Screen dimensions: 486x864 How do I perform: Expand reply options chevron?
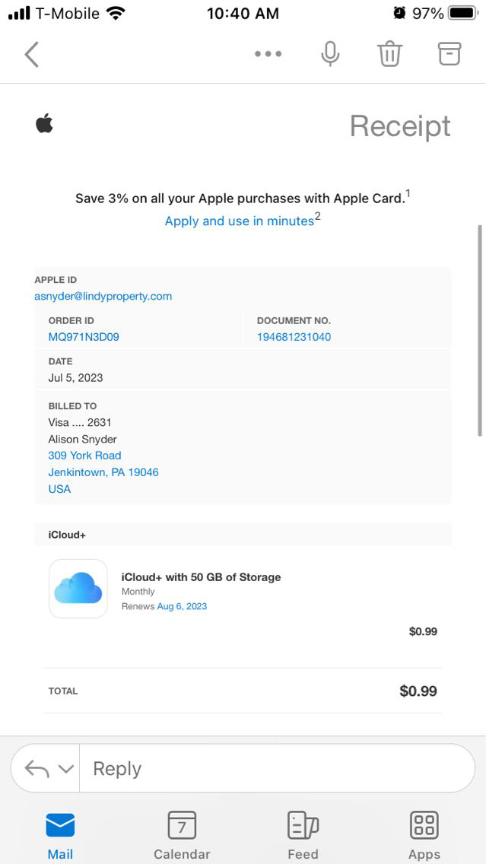coord(66,769)
